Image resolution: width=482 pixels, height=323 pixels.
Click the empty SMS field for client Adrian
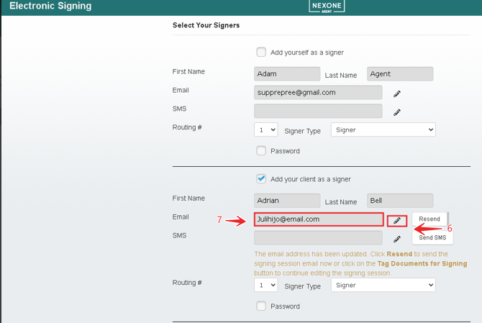[318, 237]
